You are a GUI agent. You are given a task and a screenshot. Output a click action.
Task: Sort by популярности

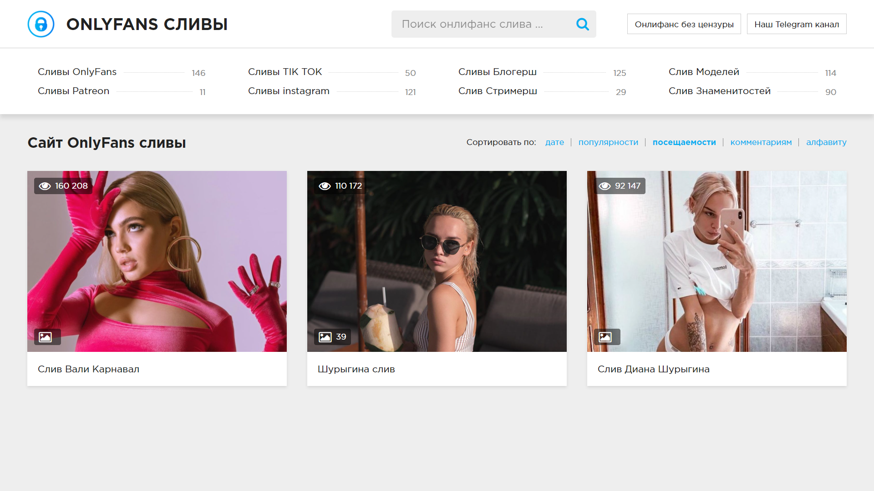[608, 142]
